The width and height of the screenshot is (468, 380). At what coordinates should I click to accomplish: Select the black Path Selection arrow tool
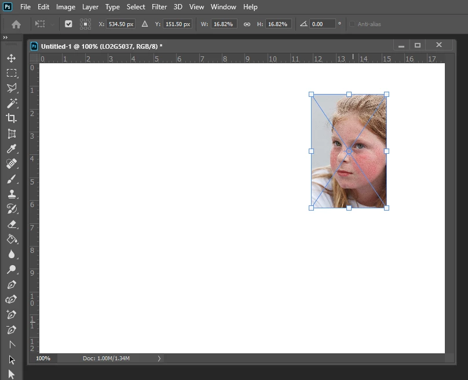pos(12,360)
